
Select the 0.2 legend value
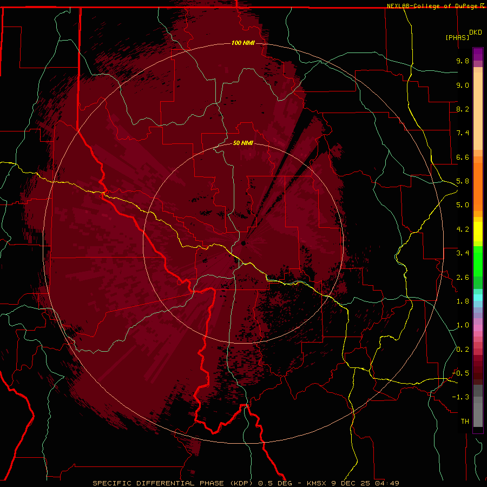(x=463, y=350)
